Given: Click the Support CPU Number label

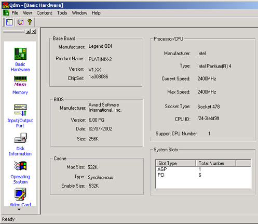Looking at the screenshot, I should [176, 134].
